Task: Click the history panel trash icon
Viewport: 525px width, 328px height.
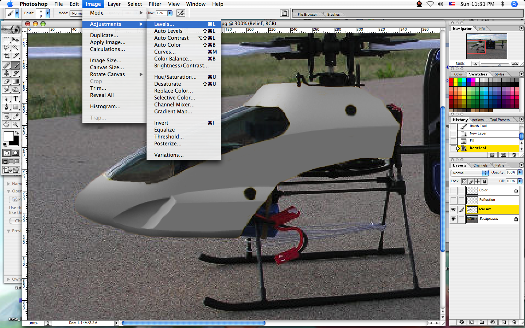Action: click(x=514, y=155)
